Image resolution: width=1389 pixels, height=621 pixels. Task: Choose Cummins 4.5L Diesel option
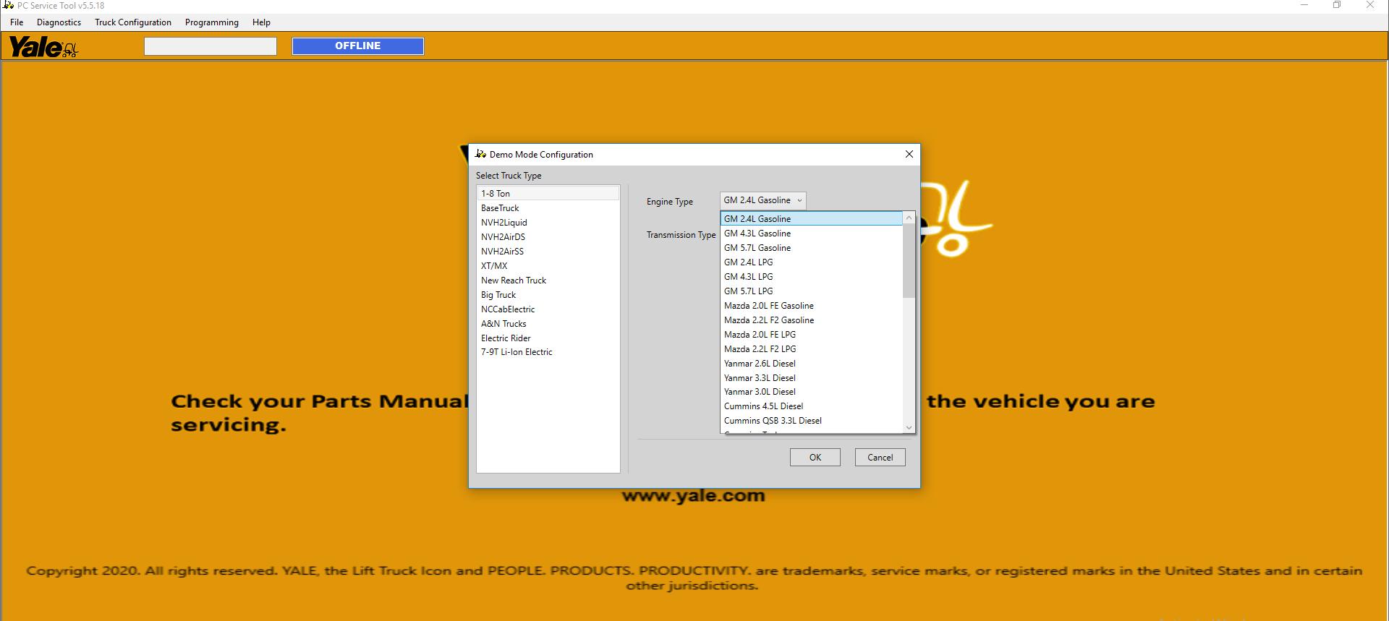tap(812, 406)
